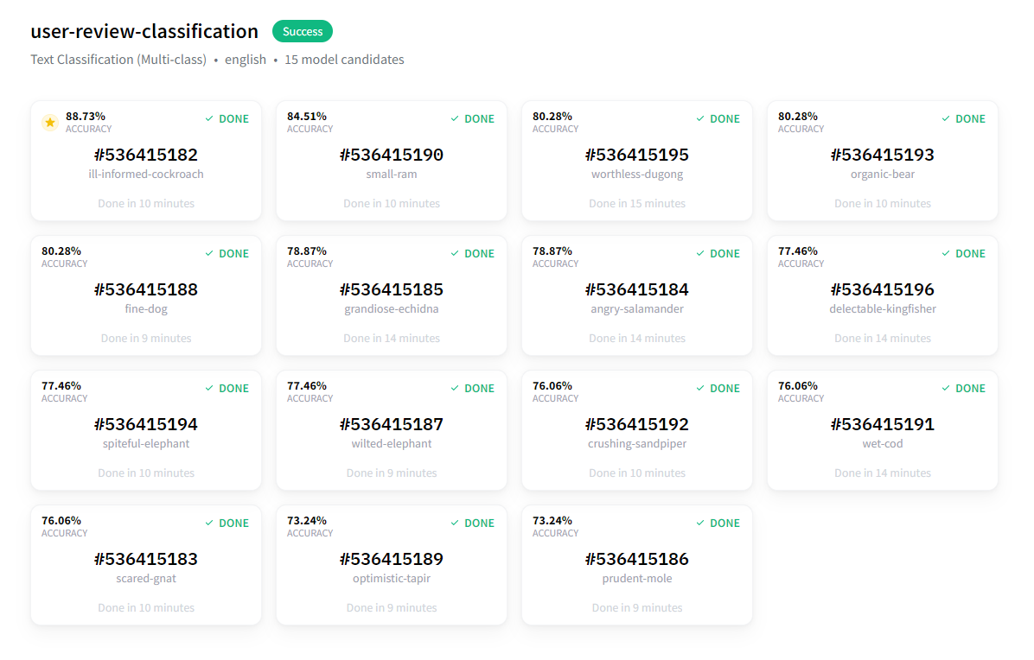The image size is (1034, 660).
Task: Click the gold star best-model icon
Action: tap(50, 123)
